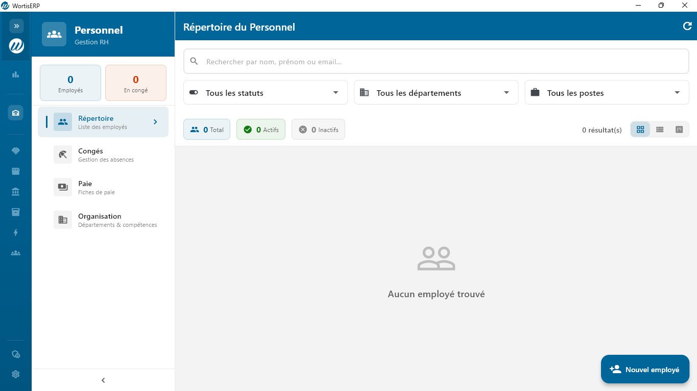Click the refresh icon in the header
Image resolution: width=697 pixels, height=391 pixels.
687,27
